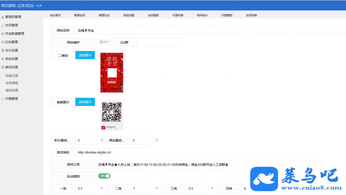Click 选择图片 button for 二维码

[85, 55]
